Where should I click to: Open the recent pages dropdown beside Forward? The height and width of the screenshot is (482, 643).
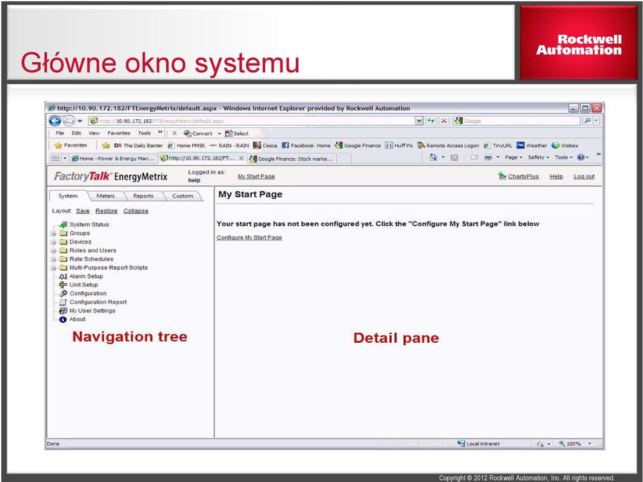[x=80, y=121]
